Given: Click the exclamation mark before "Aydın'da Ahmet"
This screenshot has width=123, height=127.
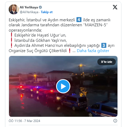Looking at the screenshot, I should [11, 45].
